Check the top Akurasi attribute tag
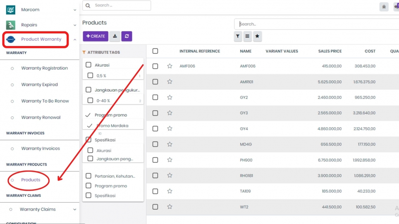This screenshot has height=224, width=399. point(88,65)
